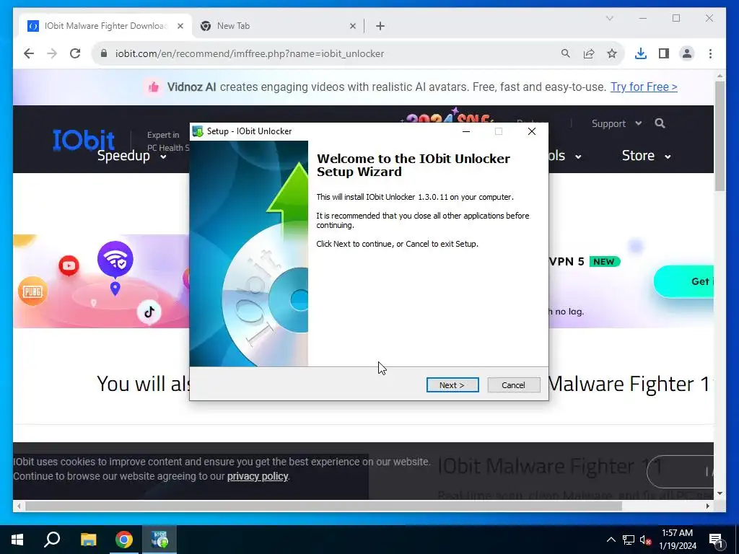739x554 pixels.
Task: Close the IObit Unlocker setup dialog
Action: pyautogui.click(x=532, y=131)
